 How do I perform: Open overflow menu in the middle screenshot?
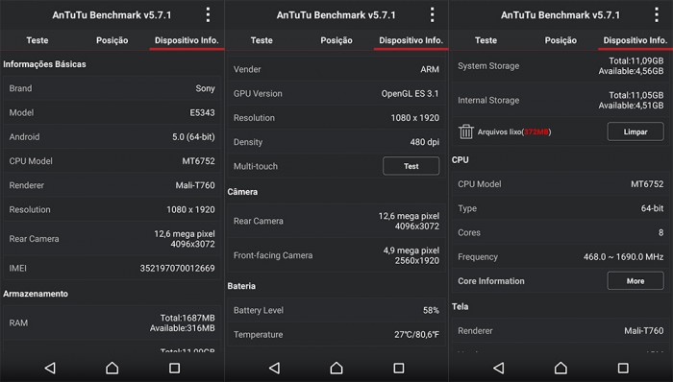click(x=433, y=15)
